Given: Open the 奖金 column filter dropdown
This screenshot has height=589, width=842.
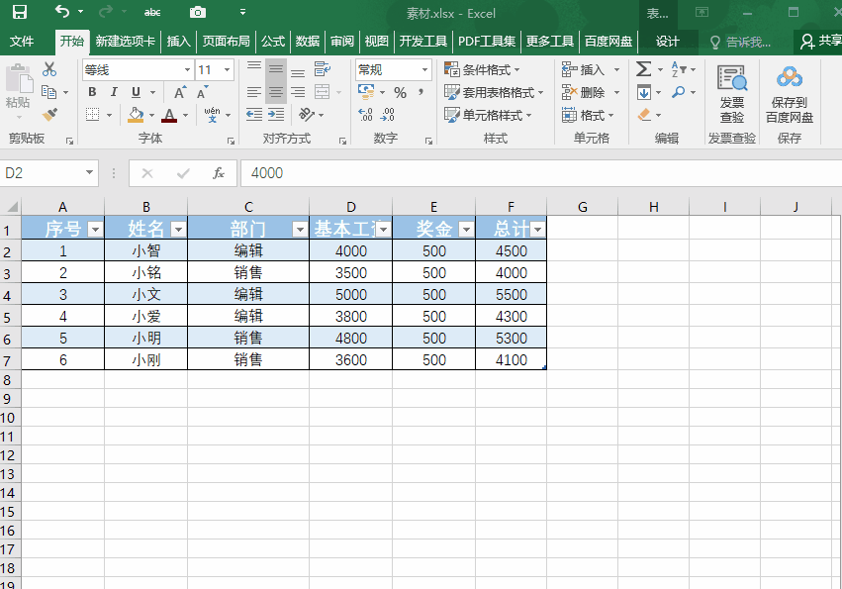Looking at the screenshot, I should [x=466, y=230].
